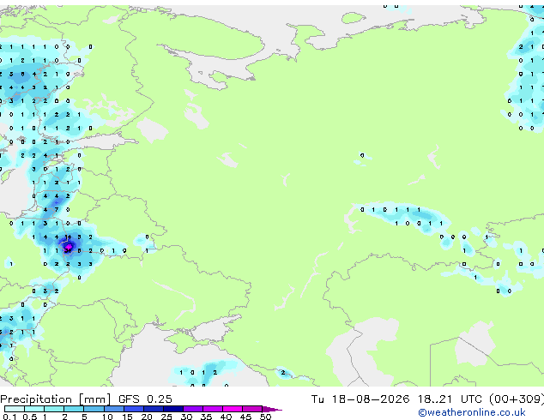544x420 pixels.
Task: Select the purple 30–35 legend swatch
Action: (x=193, y=409)
